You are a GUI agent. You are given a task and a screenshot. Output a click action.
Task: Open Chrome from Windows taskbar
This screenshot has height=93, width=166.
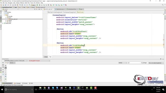pos(45,88)
